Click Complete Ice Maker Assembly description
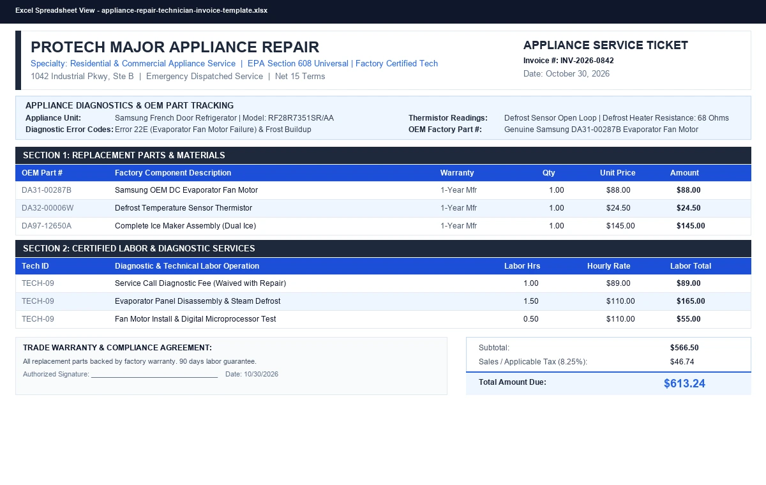The height and width of the screenshot is (485, 766). [x=185, y=226]
